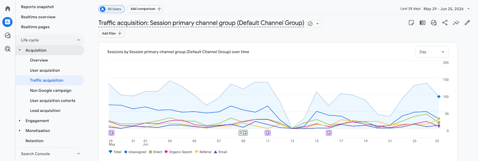Click the Add comparison button

pyautogui.click(x=145, y=9)
